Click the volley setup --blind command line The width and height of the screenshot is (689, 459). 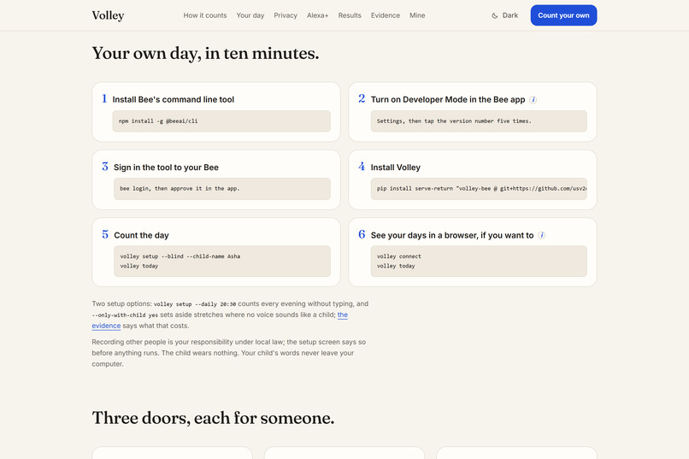click(x=180, y=256)
